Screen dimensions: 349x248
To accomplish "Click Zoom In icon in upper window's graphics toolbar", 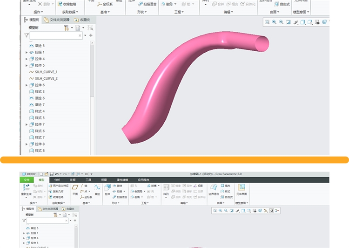I will pos(274,22).
